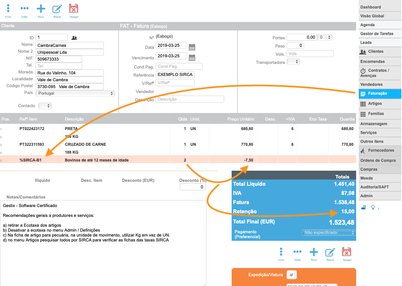Click the Código Postal field
The width and height of the screenshot is (402, 286).
[x=69, y=87]
